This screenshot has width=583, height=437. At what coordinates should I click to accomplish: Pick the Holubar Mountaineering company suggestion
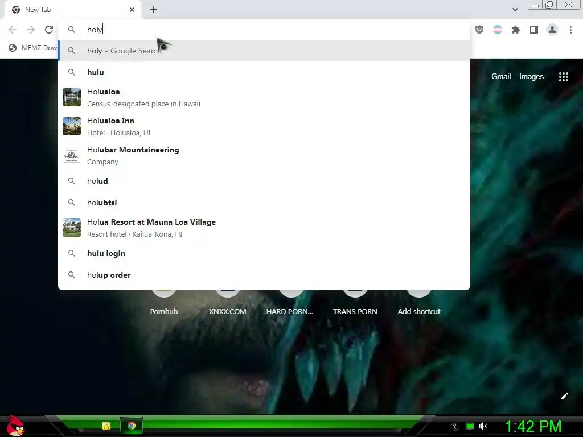pyautogui.click(x=264, y=155)
